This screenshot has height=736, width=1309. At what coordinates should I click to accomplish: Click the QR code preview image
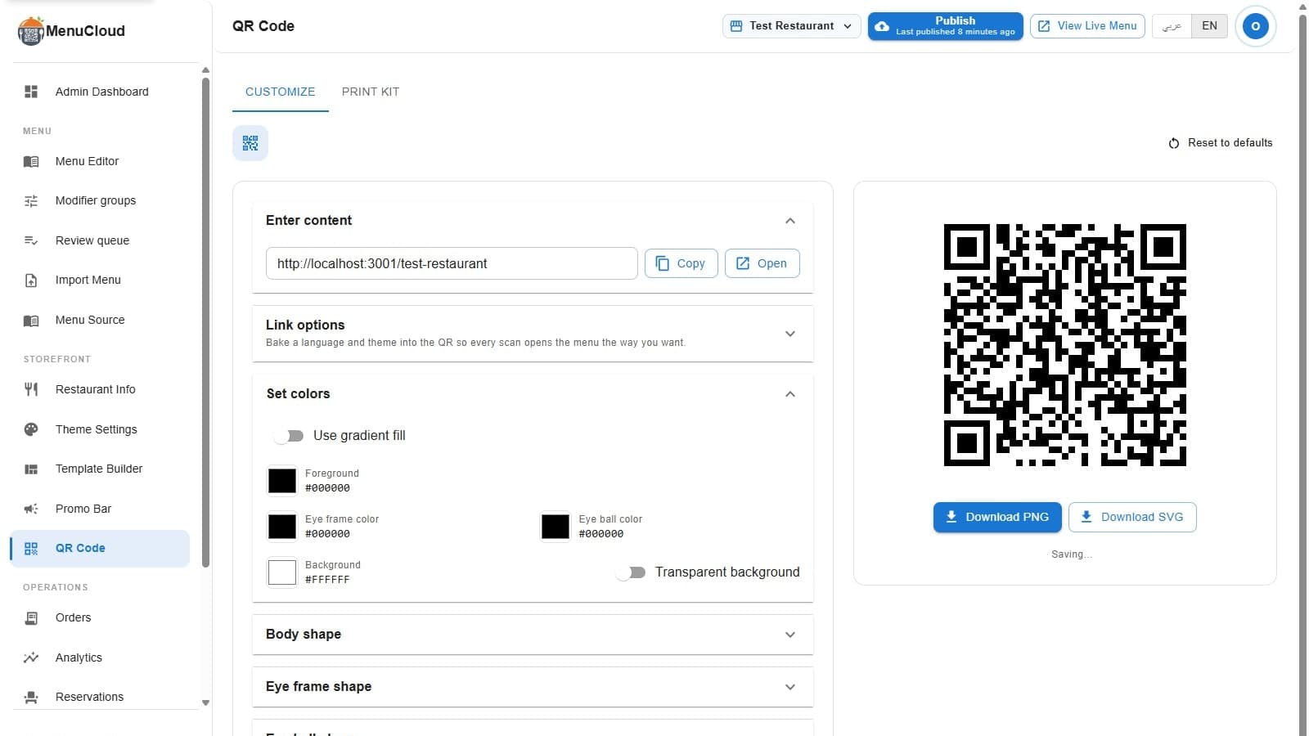tap(1065, 345)
